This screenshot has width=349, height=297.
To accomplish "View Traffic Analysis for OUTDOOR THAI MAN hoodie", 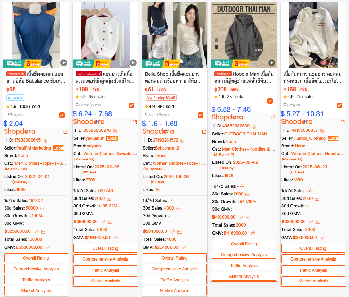I will tap(244, 265).
